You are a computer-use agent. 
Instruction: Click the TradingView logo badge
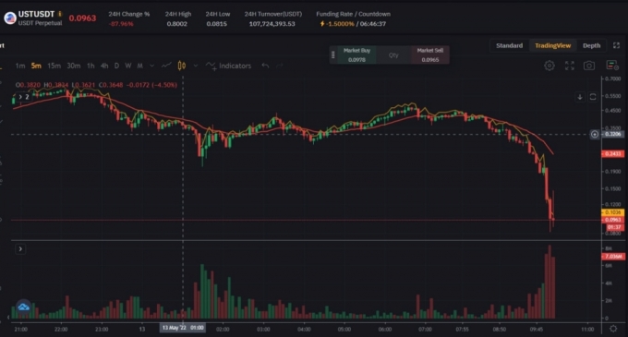pos(24,307)
